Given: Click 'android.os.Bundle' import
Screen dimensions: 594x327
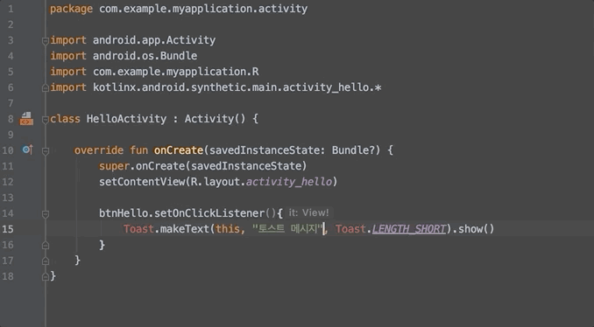Looking at the screenshot, I should pyautogui.click(x=145, y=56).
